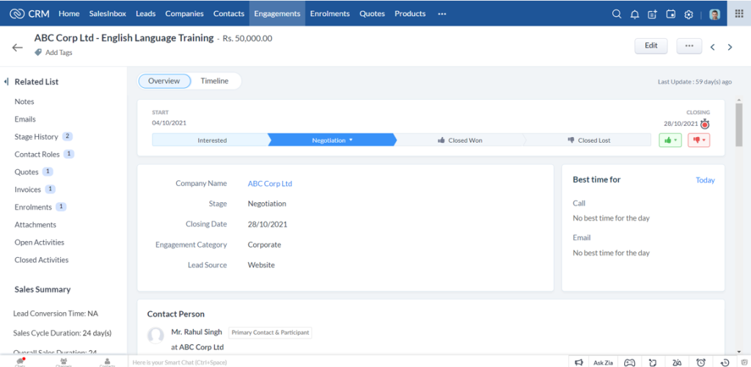Open the Channels icon in bottom bar
Viewport: 751px width, 367px height.
click(x=63, y=362)
